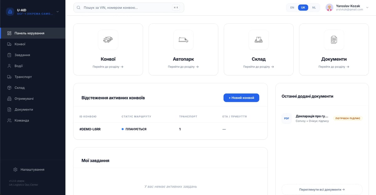Click the vehicle icon beside Транспорт
The height and width of the screenshot is (195, 376).
pyautogui.click(x=9, y=77)
